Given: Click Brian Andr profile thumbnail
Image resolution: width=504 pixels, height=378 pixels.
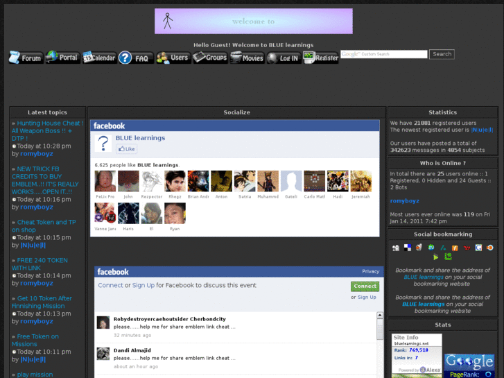Looking at the screenshot, I should coord(198,181).
